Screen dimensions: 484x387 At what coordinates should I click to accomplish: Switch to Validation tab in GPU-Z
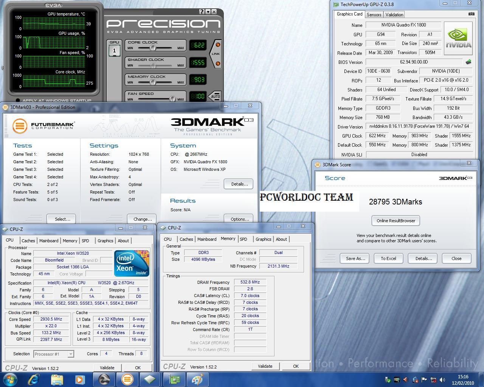coord(394,15)
